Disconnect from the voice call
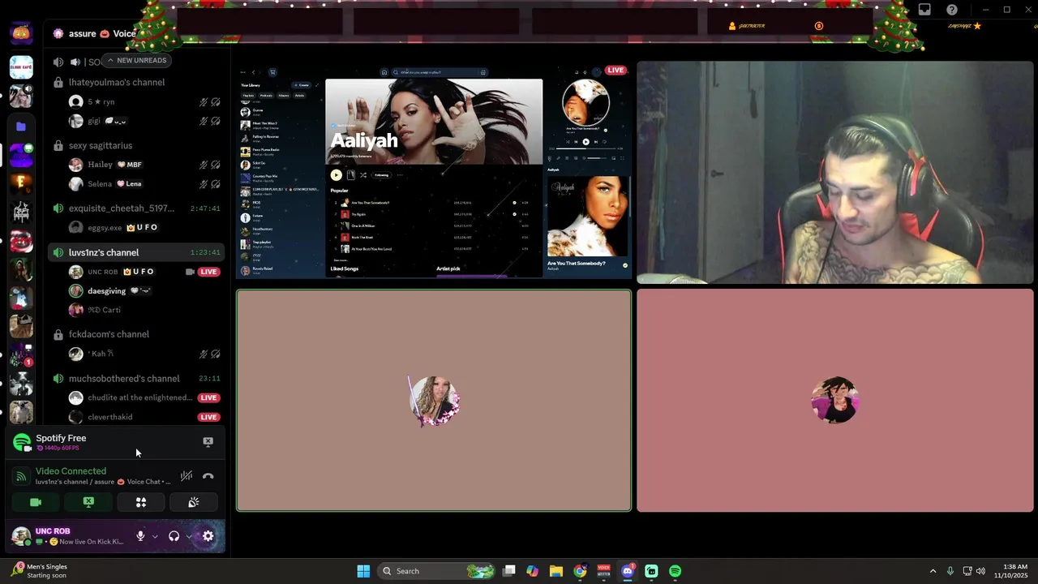The height and width of the screenshot is (584, 1038). (x=208, y=476)
